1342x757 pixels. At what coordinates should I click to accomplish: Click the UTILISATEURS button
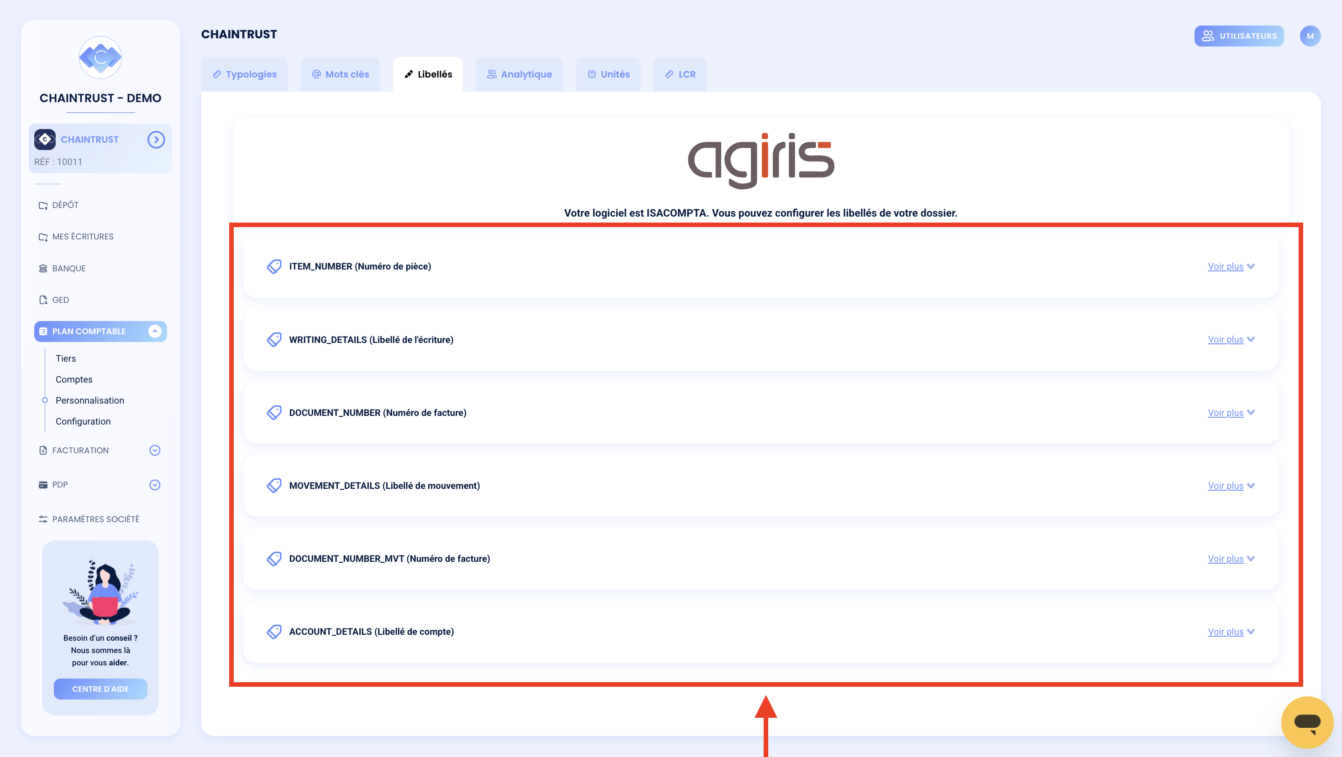(1239, 36)
